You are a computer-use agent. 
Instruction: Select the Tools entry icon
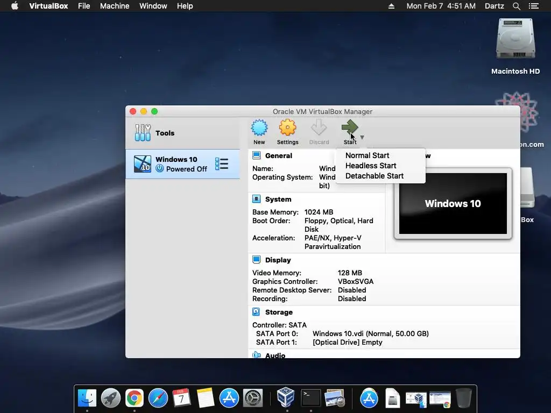143,133
